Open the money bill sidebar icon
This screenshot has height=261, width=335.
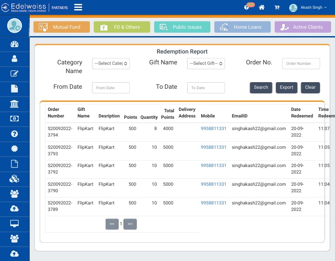click(x=14, y=118)
